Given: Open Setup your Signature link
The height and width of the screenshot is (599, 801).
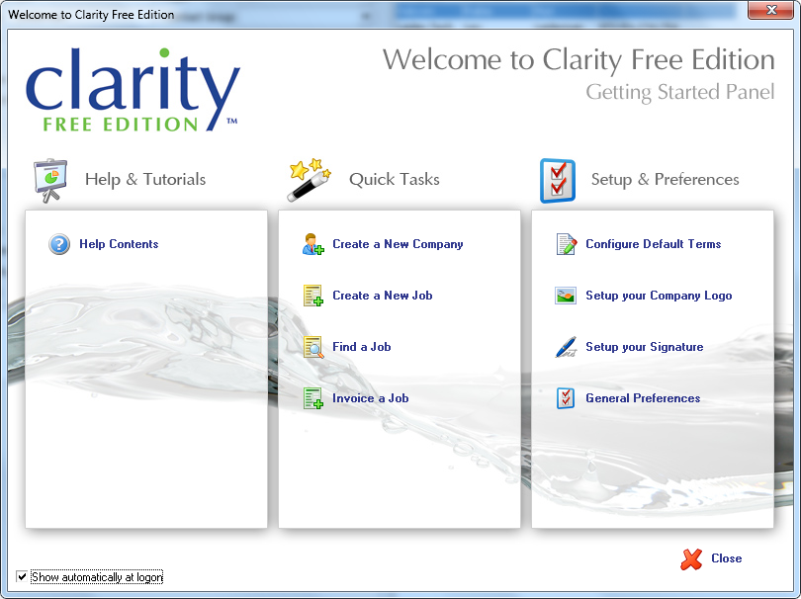Looking at the screenshot, I should tap(644, 347).
